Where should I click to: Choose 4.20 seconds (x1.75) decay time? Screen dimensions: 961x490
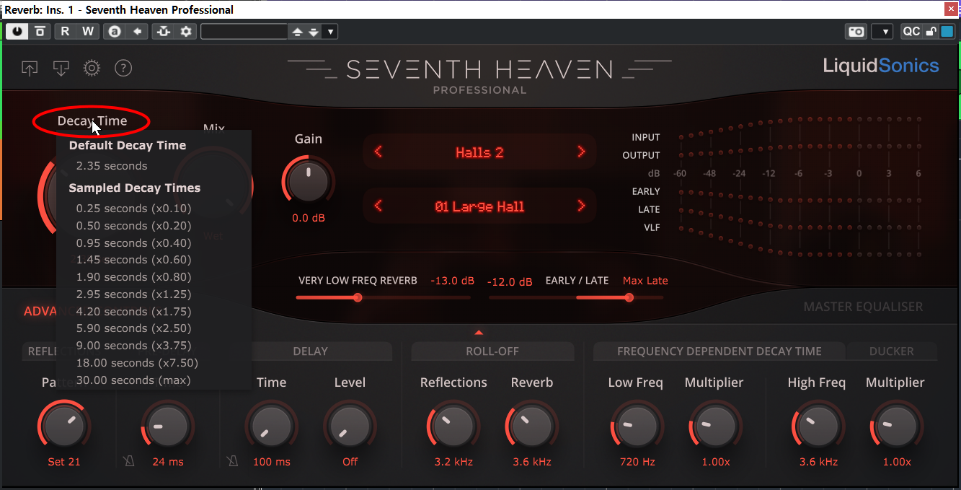tap(134, 312)
